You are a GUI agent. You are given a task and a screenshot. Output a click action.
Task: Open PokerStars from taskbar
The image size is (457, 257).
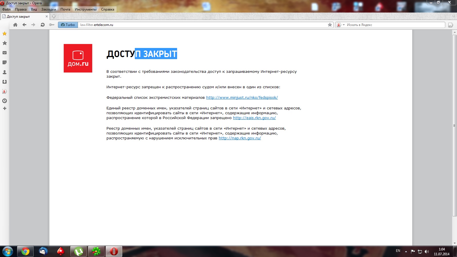pos(61,252)
